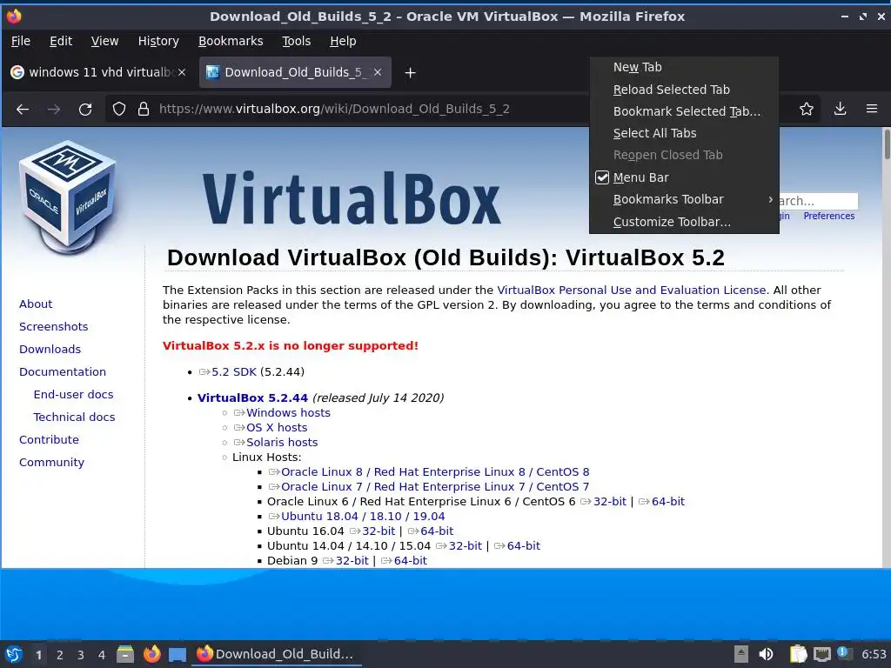Bookmark this page with the star icon
The image size is (891, 668).
pos(807,109)
